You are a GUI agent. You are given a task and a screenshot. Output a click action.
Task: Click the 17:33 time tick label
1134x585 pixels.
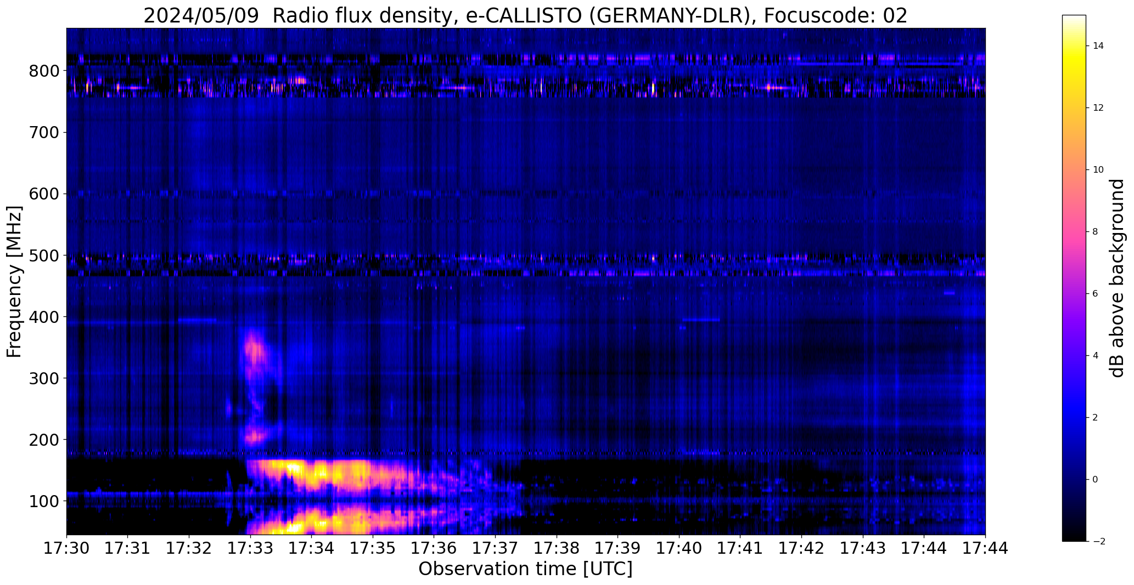(250, 549)
